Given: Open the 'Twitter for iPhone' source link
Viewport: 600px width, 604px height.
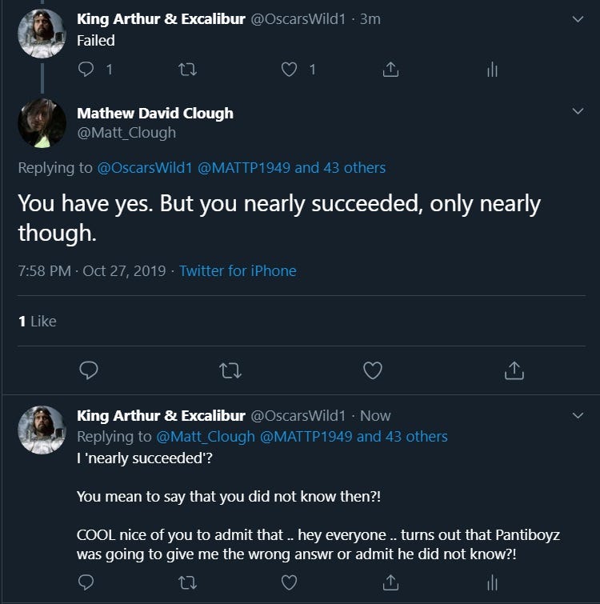Looking at the screenshot, I should coord(238,271).
